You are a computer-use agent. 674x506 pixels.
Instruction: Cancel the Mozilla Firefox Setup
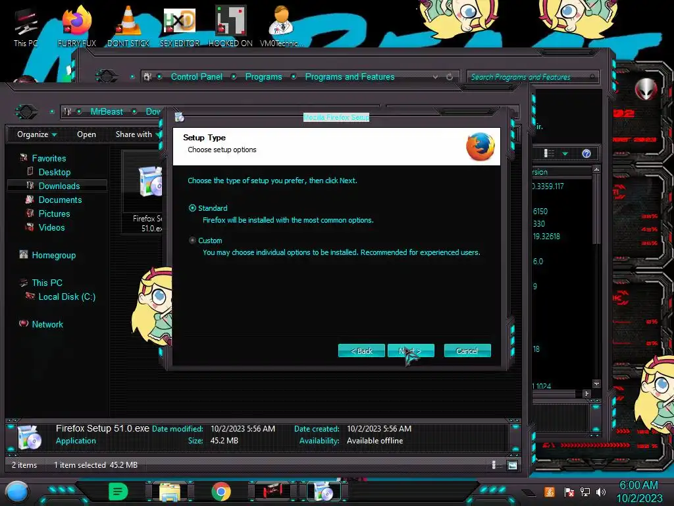[467, 351]
